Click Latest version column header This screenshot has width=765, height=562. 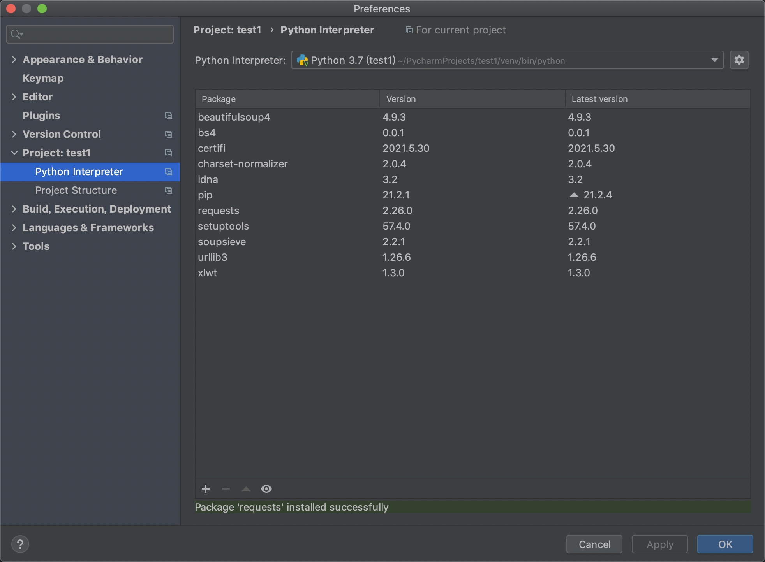(658, 99)
